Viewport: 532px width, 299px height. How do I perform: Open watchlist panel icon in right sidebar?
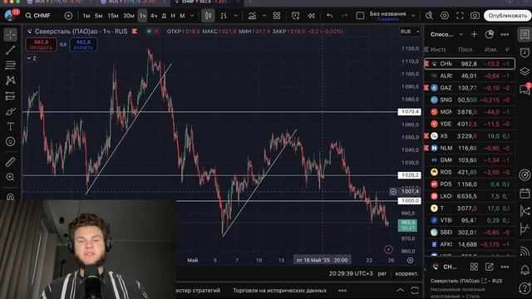point(525,35)
